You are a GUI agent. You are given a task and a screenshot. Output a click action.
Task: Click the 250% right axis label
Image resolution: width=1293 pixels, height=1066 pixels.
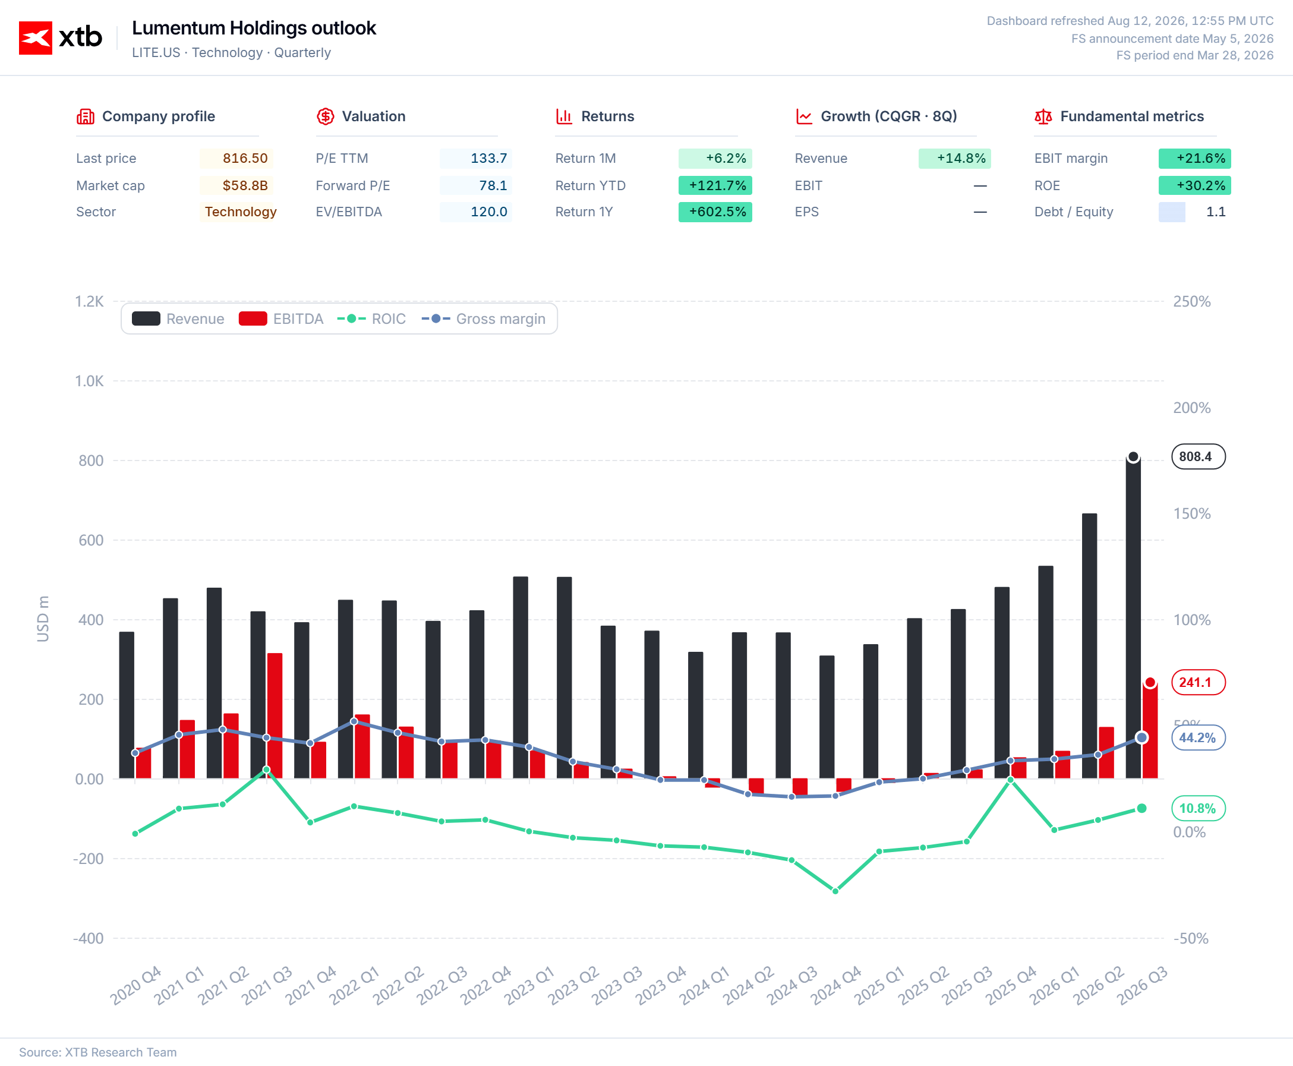point(1192,301)
